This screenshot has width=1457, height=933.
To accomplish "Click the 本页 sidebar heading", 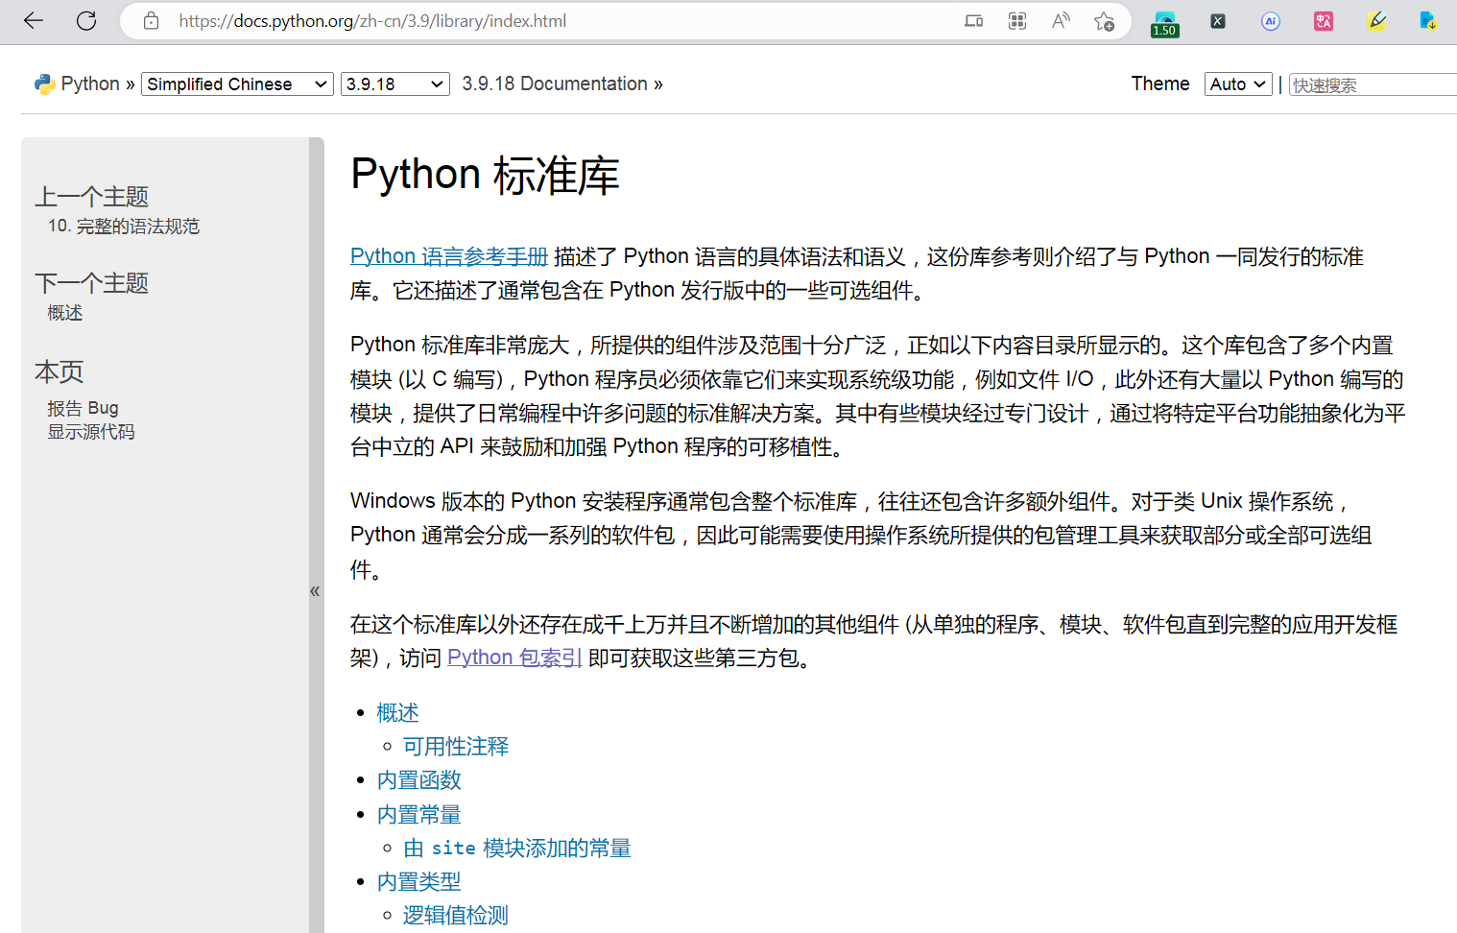I will [60, 371].
